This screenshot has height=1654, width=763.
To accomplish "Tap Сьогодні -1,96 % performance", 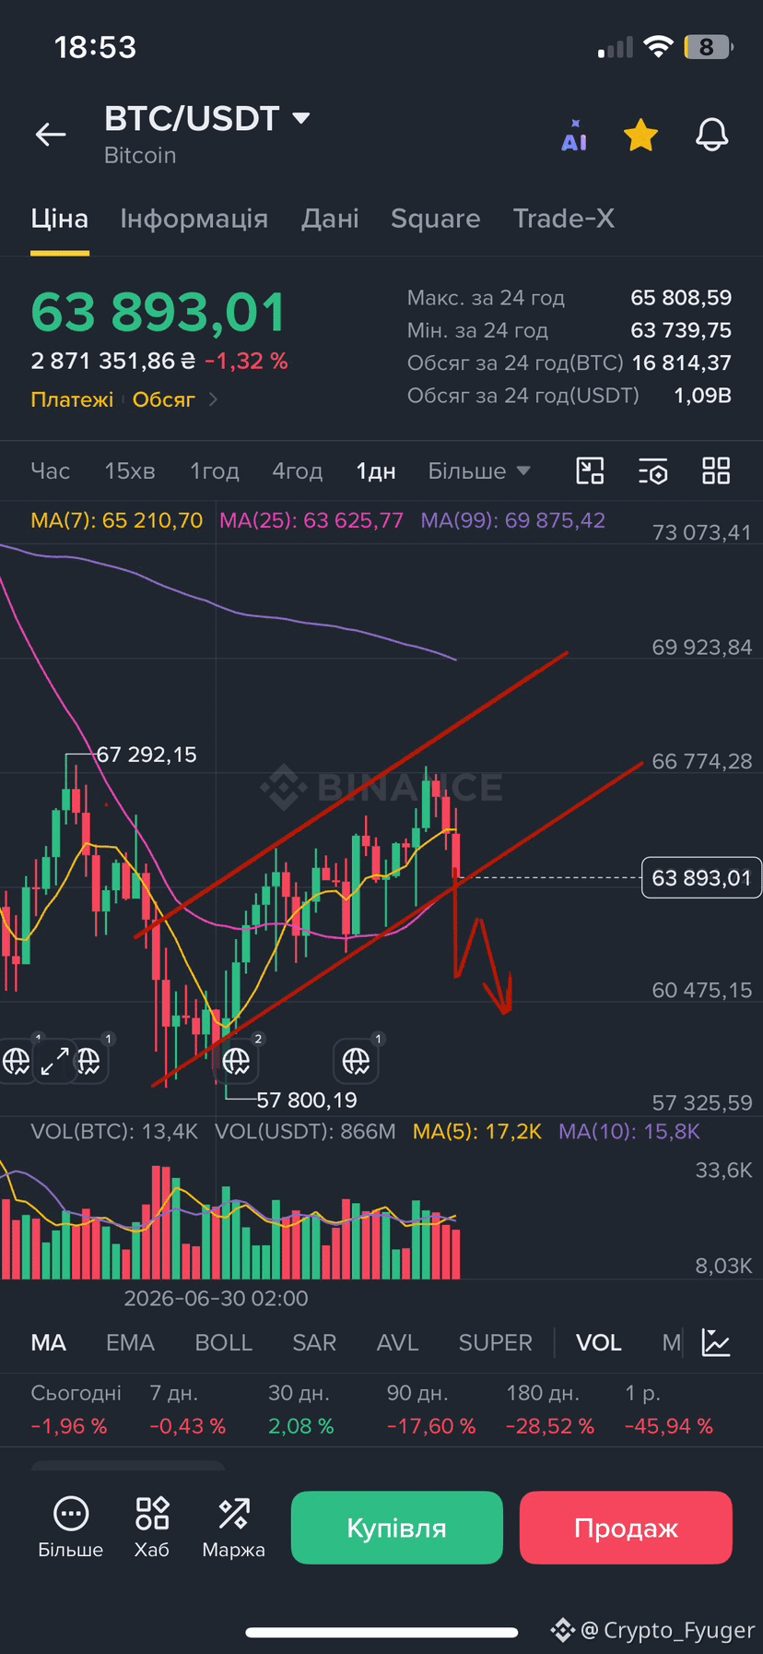I will (x=76, y=1410).
